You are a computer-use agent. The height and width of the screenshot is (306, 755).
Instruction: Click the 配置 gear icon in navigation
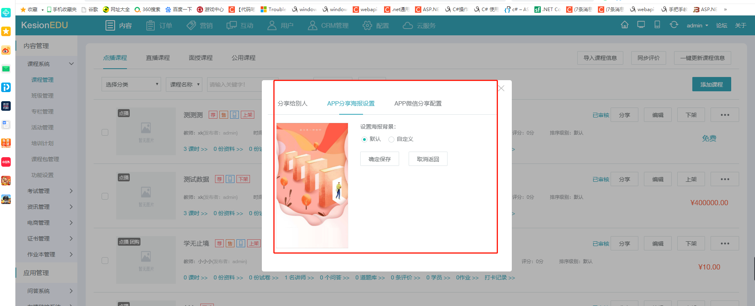367,26
